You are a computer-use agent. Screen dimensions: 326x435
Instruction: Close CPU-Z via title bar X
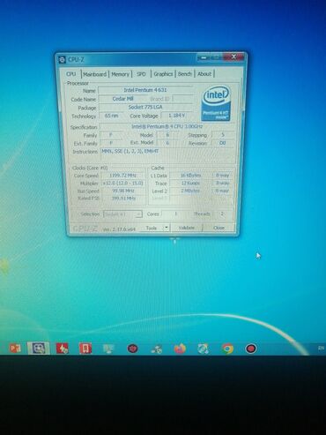pyautogui.click(x=233, y=57)
